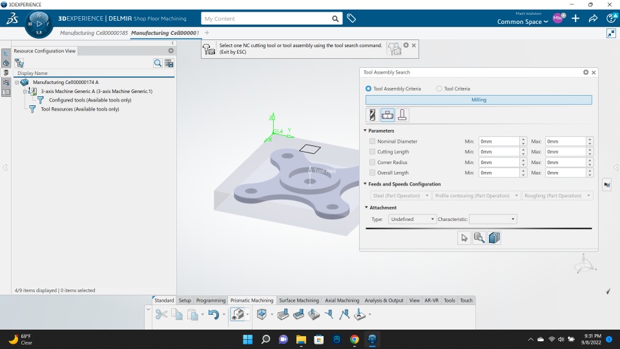Open the Common Space dropdown
Image resolution: width=620 pixels, height=349 pixels.
(522, 22)
